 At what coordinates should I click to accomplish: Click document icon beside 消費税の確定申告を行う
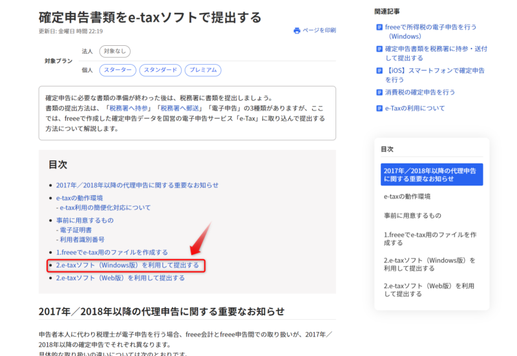click(x=379, y=92)
